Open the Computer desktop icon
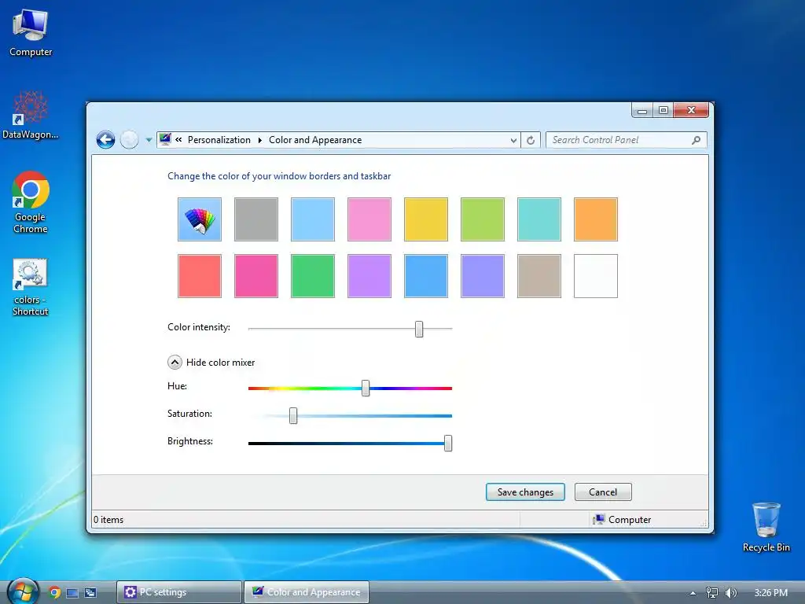The height and width of the screenshot is (604, 805). tap(31, 33)
